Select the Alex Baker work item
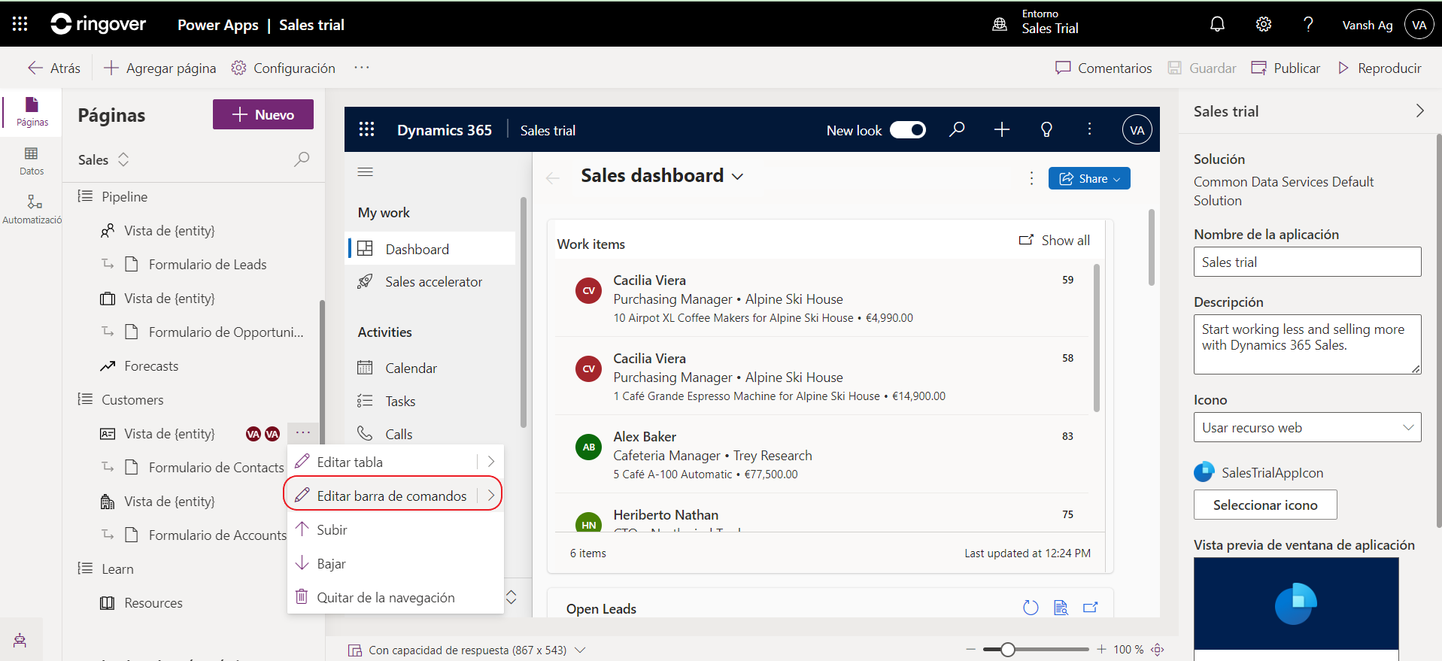 pyautogui.click(x=821, y=454)
